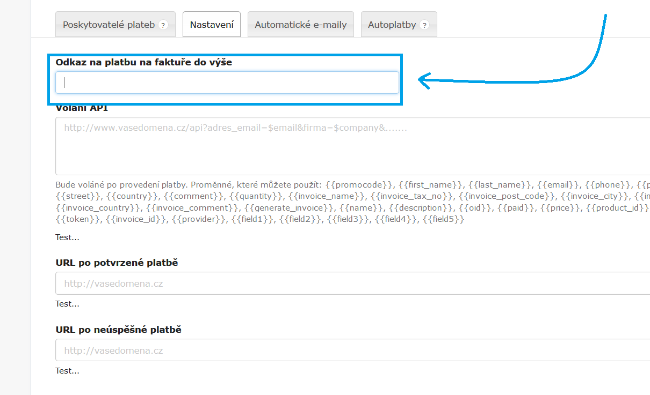
Task: Switch to Poskytovatelé plateb tab
Action: [x=109, y=25]
